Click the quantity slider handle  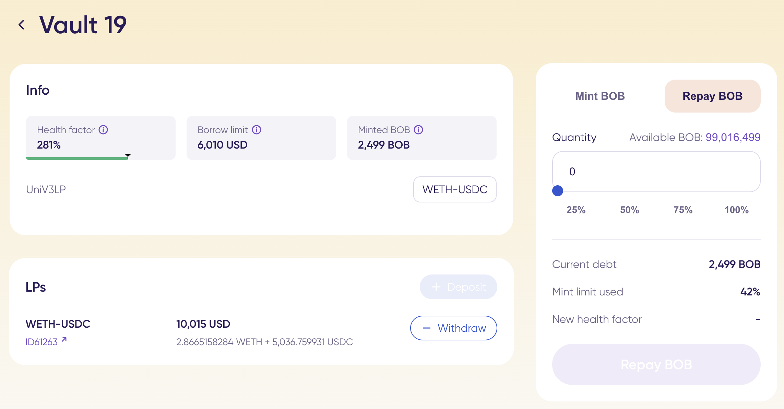click(558, 191)
